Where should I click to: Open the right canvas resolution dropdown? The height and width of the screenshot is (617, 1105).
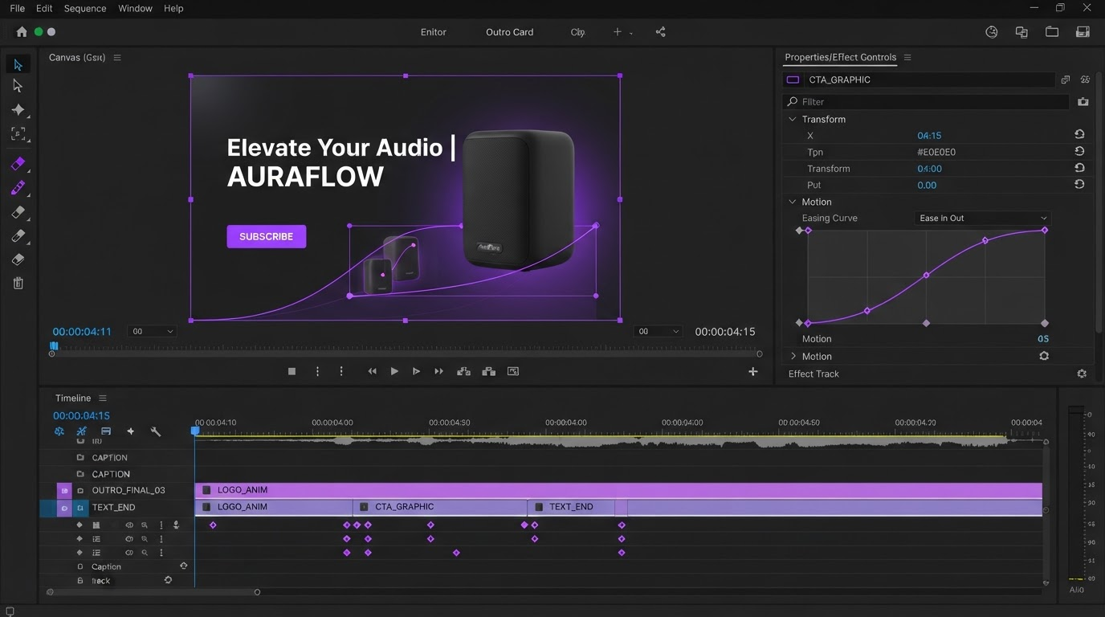coord(658,331)
